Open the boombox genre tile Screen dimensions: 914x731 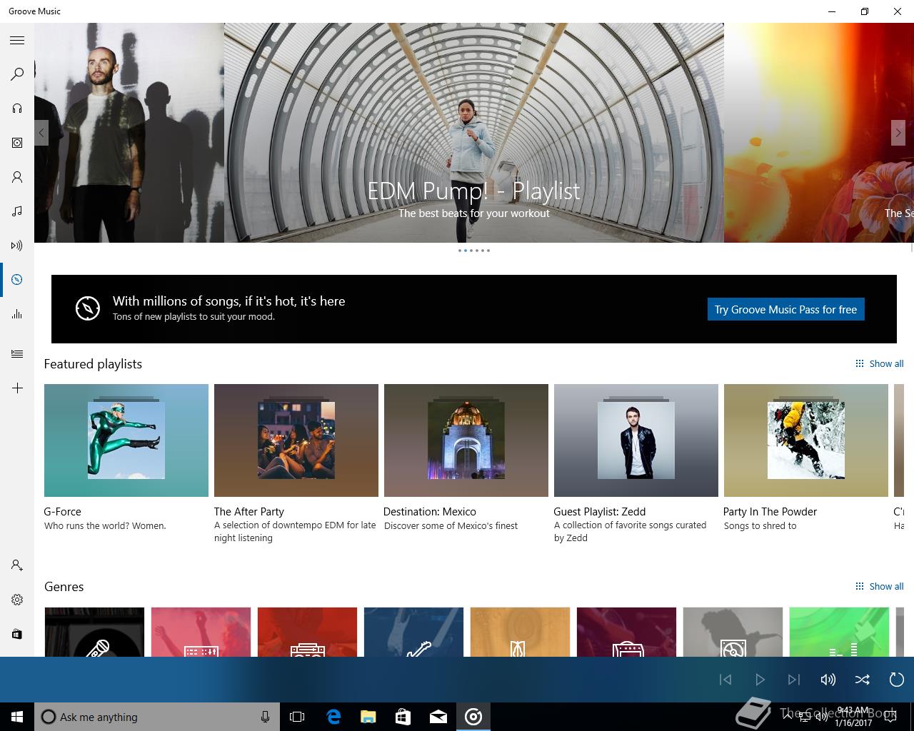pos(307,632)
